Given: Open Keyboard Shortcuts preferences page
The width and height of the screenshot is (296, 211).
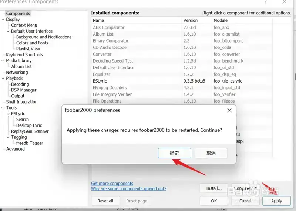Looking at the screenshot, I should (x=24, y=55).
